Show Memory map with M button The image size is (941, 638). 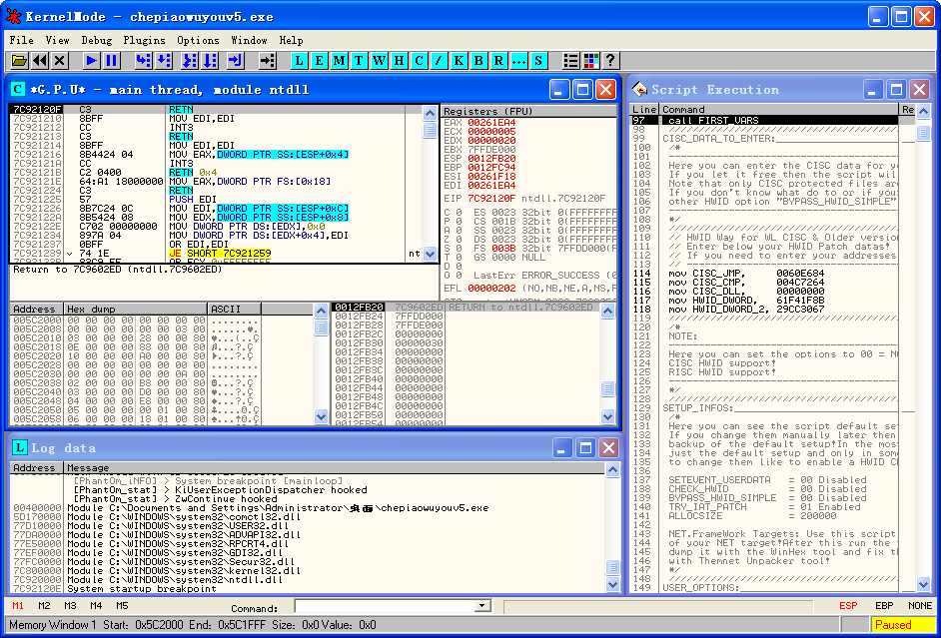tap(340, 61)
